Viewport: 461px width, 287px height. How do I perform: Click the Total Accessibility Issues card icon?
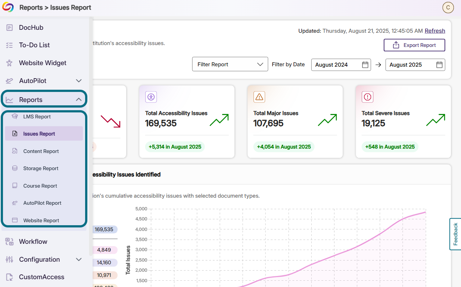coord(151,97)
